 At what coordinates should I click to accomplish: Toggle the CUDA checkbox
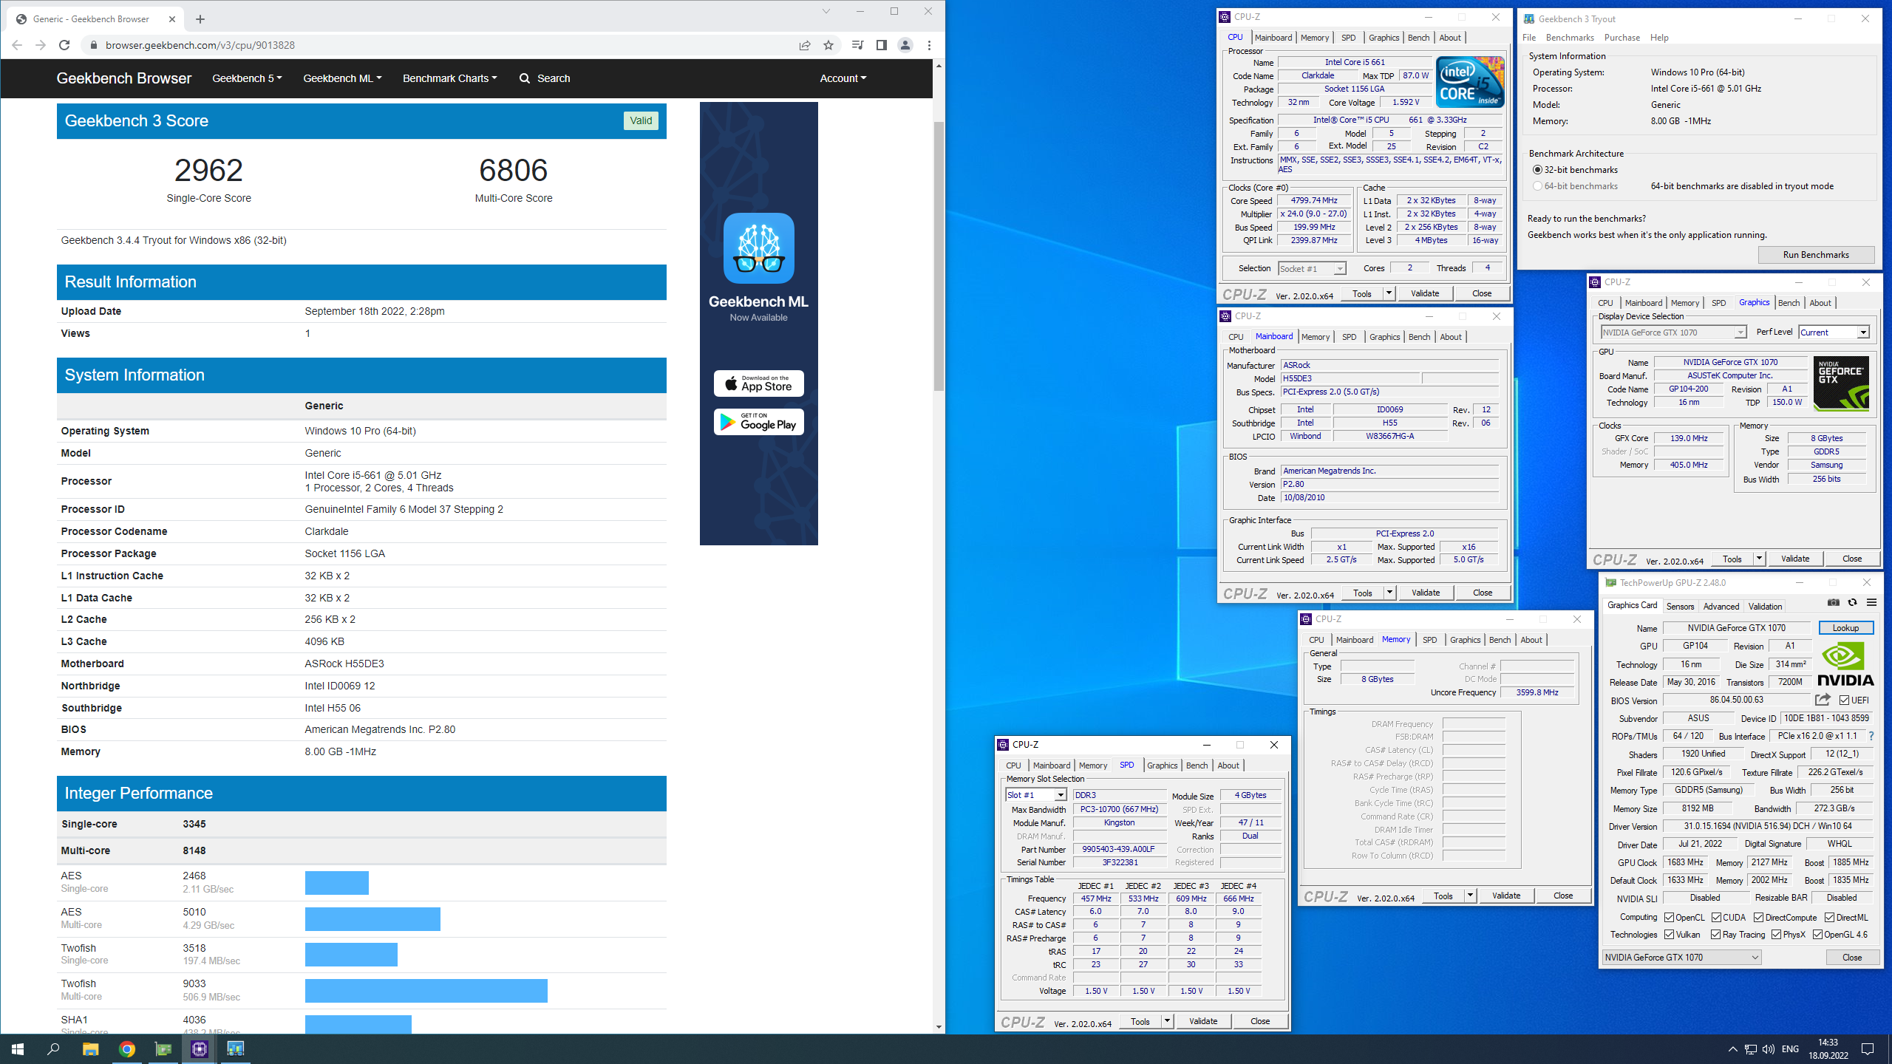click(1716, 917)
